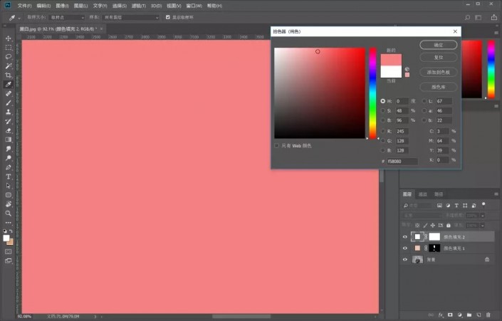Select the S saturation radio button
Viewport: 502px width, 321px height.
[383, 111]
